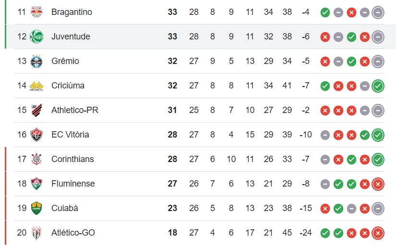Click the Athletico-PR team crest
The image size is (396, 250).
click(x=36, y=110)
